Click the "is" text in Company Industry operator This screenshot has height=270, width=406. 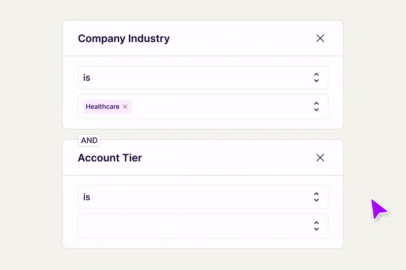87,78
